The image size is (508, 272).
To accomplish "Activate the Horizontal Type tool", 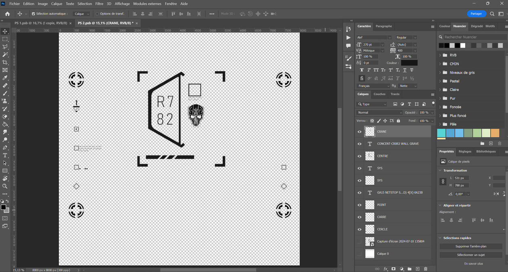I will (x=5, y=155).
